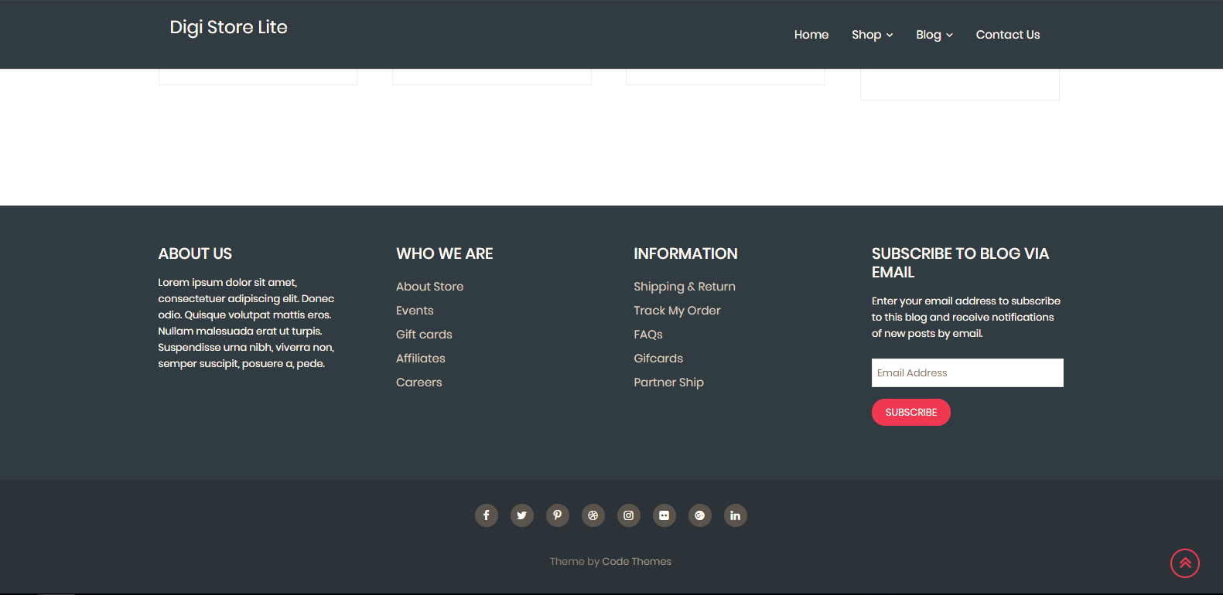Click the Twitter bird icon
1223x595 pixels.
click(x=522, y=515)
